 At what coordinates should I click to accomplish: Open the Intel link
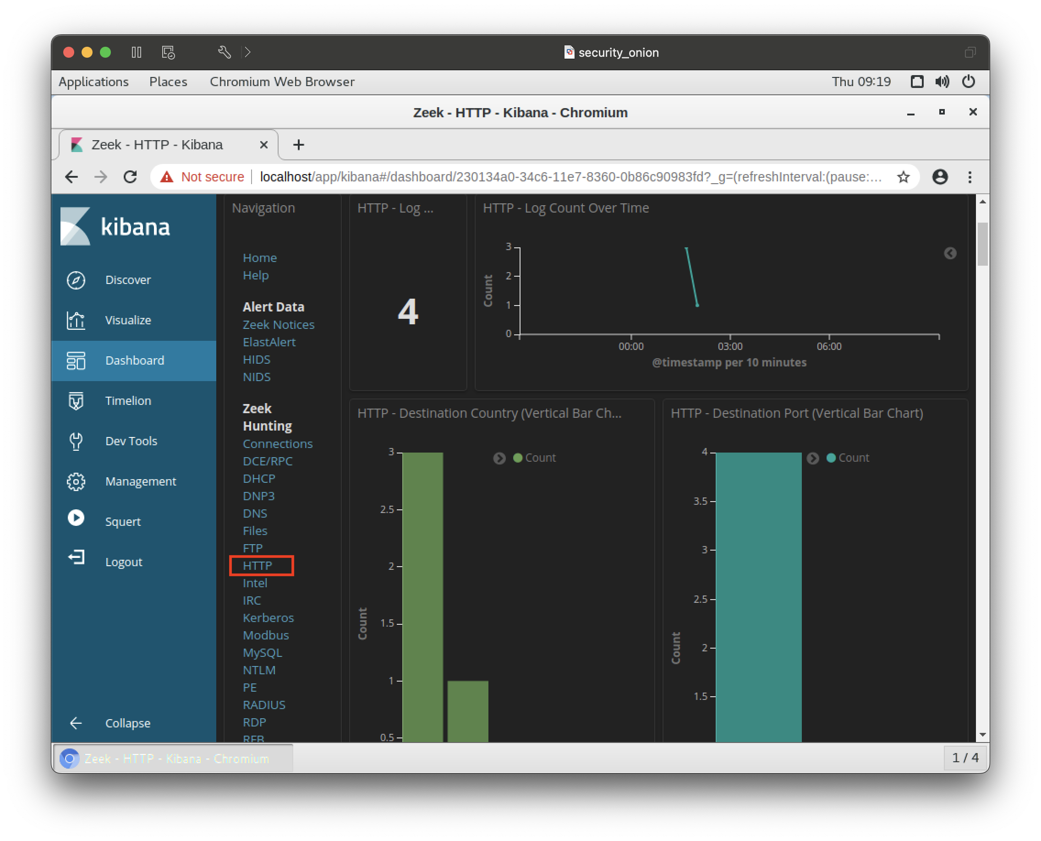pos(255,583)
